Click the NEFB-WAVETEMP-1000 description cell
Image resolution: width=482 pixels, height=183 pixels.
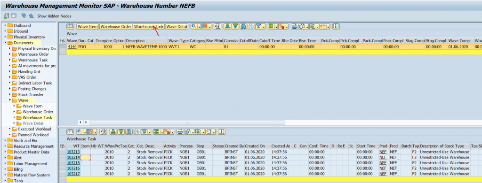(x=147, y=46)
